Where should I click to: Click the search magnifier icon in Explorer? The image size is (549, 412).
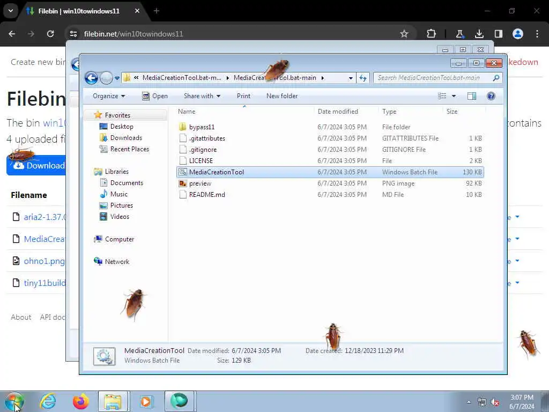[x=496, y=78]
